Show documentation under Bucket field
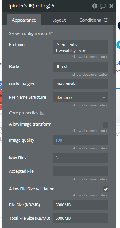The width and height of the screenshot is (120, 228). [90, 75]
